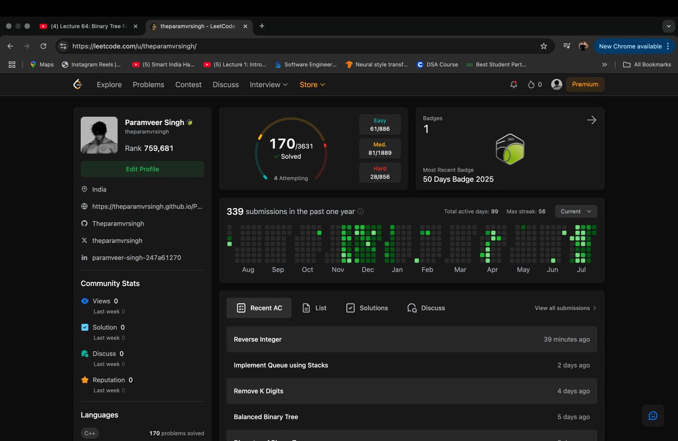This screenshot has height=441, width=678.
Task: Open the floating chat support icon
Action: [x=653, y=416]
